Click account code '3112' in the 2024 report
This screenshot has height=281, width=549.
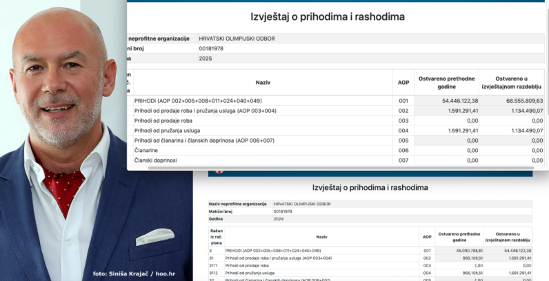(x=213, y=273)
